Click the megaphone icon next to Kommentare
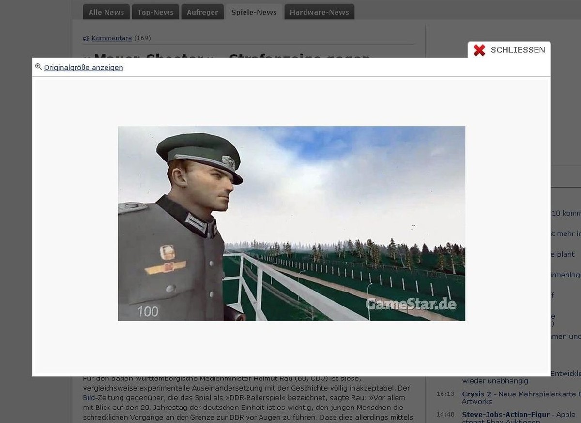 pos(86,38)
